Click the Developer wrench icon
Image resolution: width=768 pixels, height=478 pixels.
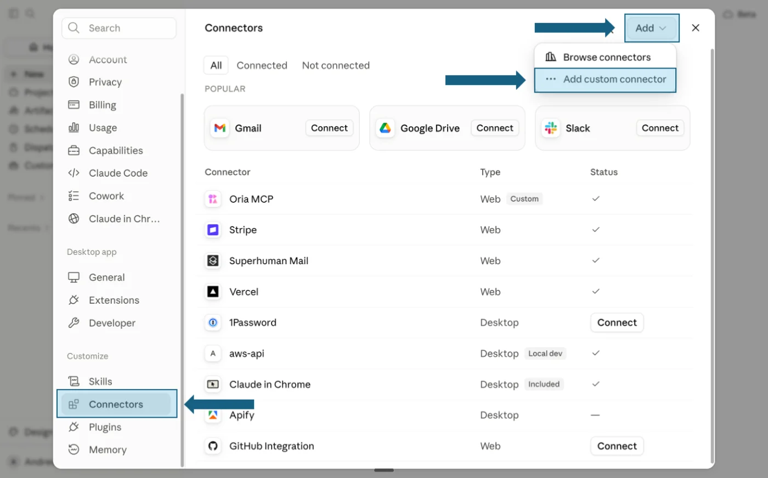74,322
